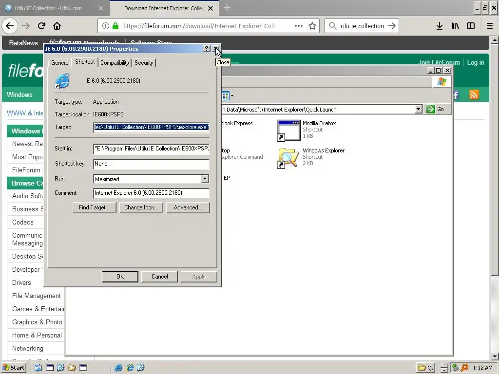Expand the Explorer address bar dropdown

418,109
